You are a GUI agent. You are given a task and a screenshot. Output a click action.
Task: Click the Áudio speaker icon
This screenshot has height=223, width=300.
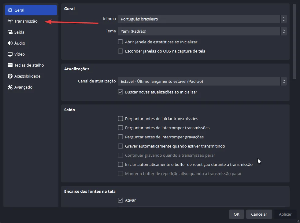pos(10,43)
